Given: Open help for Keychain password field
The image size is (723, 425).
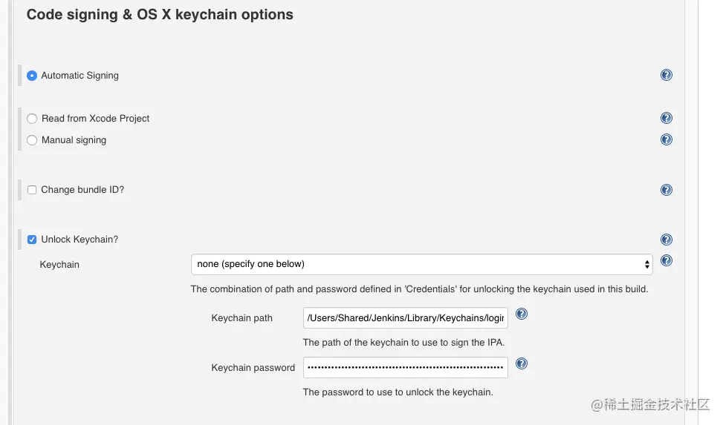Looking at the screenshot, I should [x=522, y=363].
